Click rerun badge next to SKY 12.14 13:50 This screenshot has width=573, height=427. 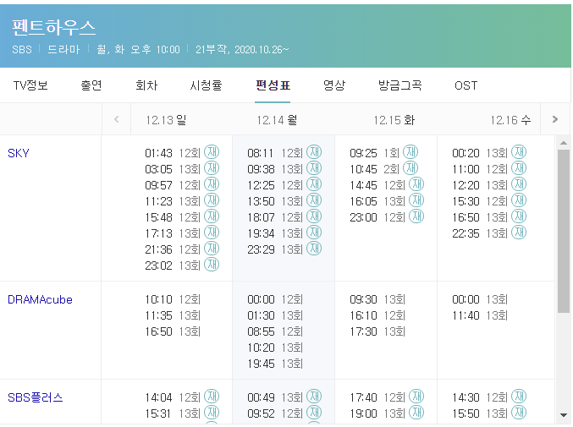313,200
